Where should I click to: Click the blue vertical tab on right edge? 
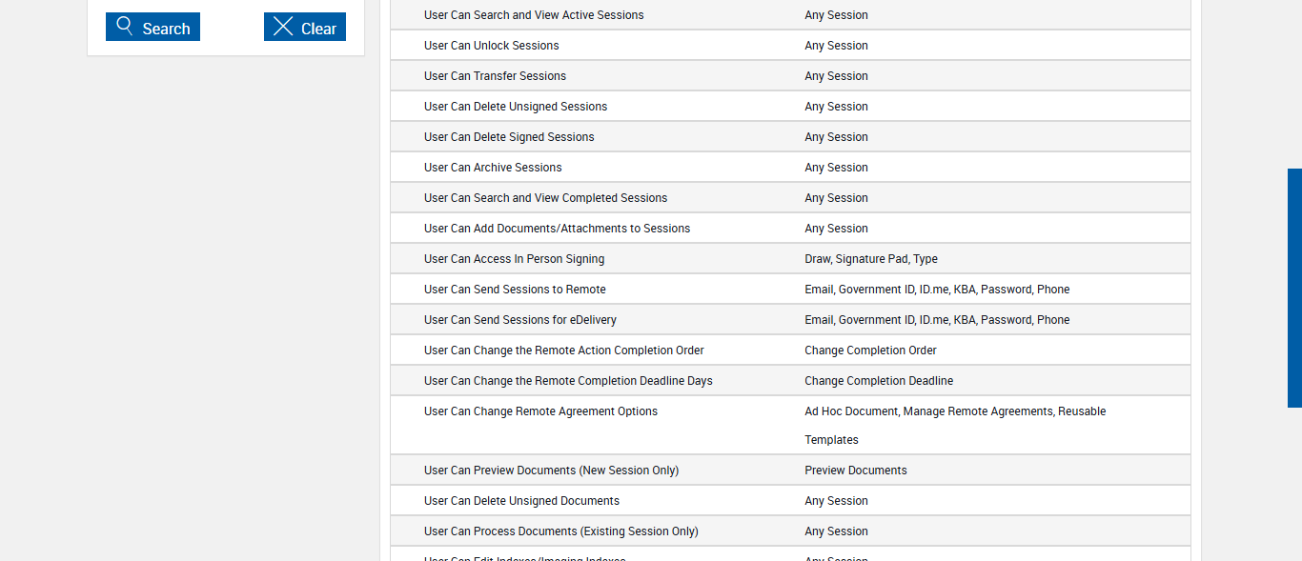[1294, 288]
